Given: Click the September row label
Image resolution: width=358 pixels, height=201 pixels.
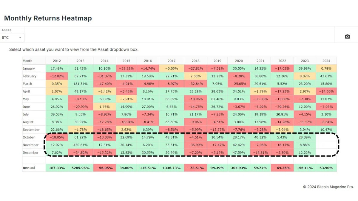Looking at the screenshot, I should [31, 130].
